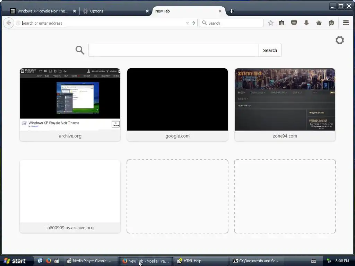The image size is (355, 266).
Task: Switch to Windows XP Royale Noir Theme tab
Action: click(x=43, y=11)
